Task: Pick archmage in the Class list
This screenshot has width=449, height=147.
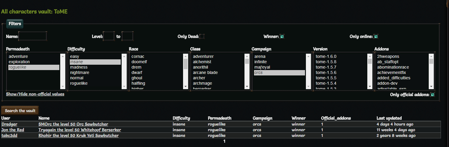Action: [202, 83]
